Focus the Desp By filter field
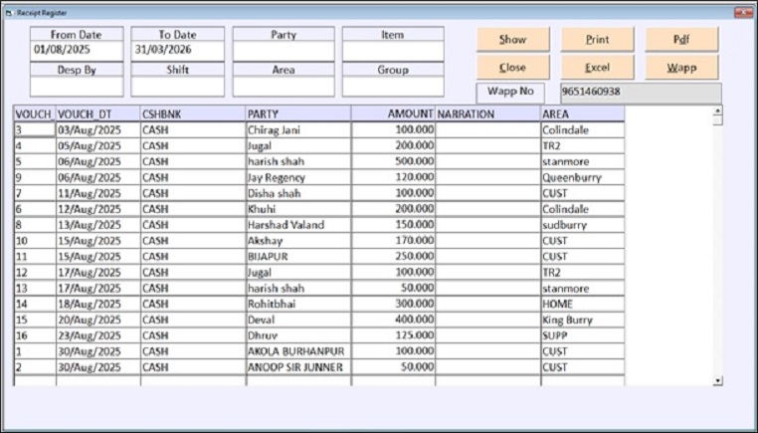 click(x=77, y=87)
